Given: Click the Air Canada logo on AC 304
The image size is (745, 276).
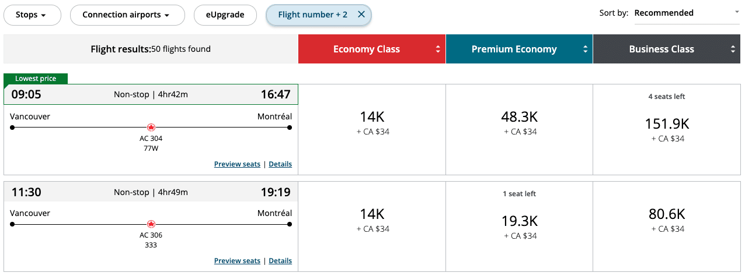Looking at the screenshot, I should point(151,127).
